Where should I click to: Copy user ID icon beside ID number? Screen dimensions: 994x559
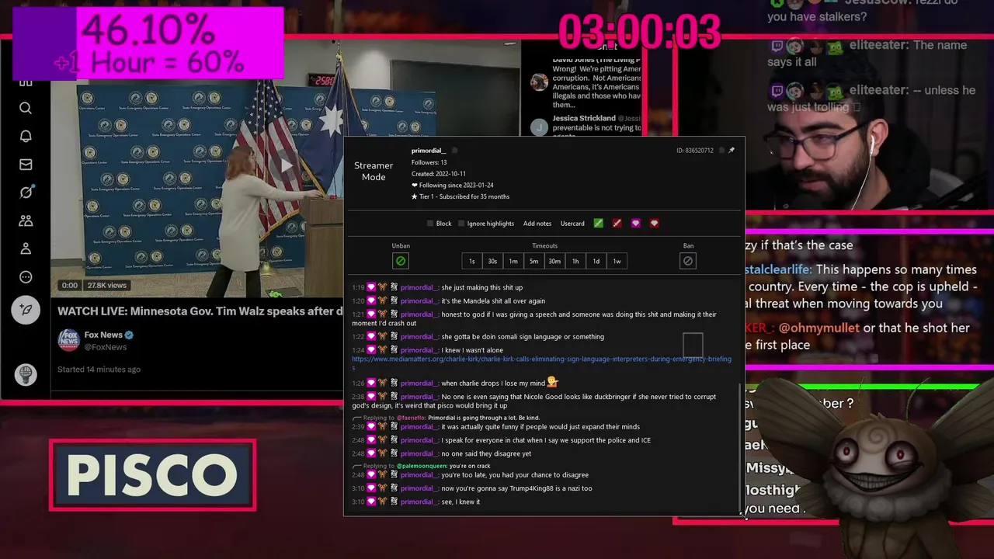pyautogui.click(x=721, y=151)
